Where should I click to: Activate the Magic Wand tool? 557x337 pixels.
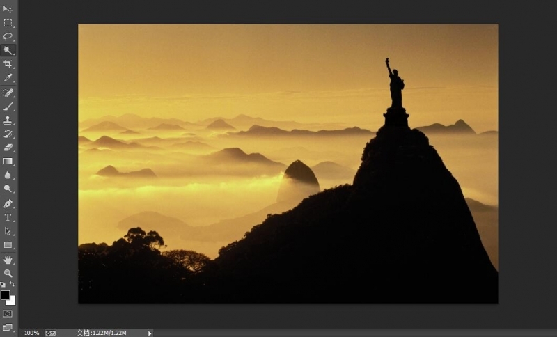click(8, 50)
